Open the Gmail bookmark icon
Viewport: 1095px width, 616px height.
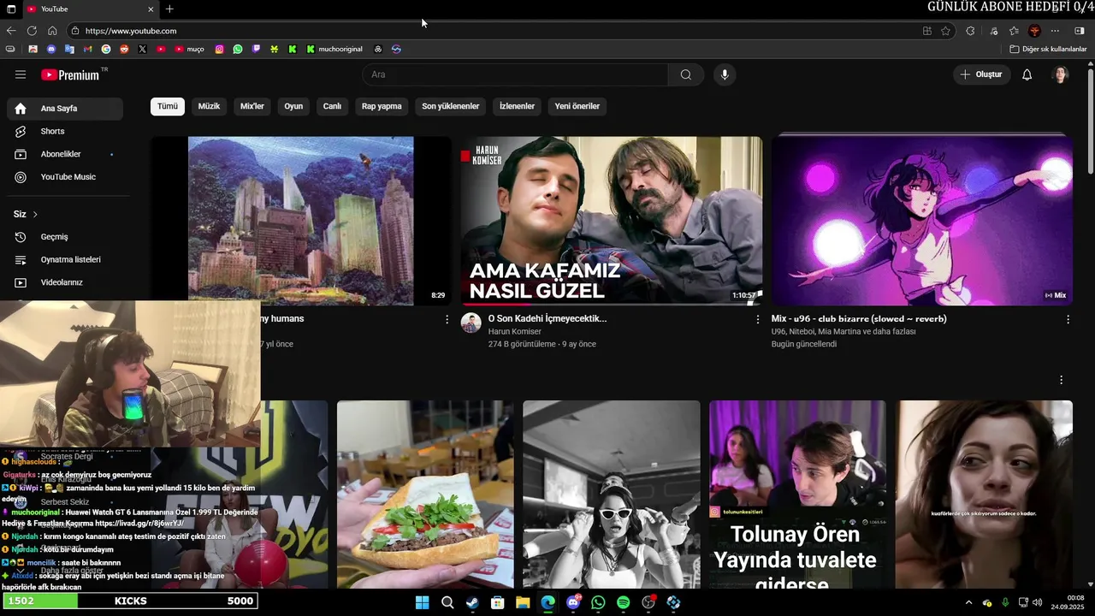tap(87, 49)
